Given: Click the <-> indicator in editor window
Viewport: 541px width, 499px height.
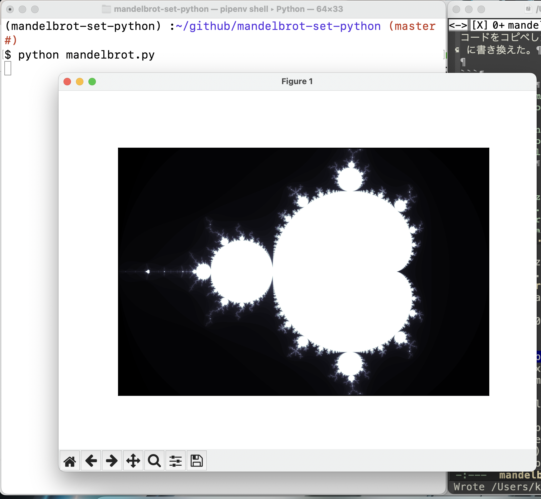Looking at the screenshot, I should [x=458, y=25].
